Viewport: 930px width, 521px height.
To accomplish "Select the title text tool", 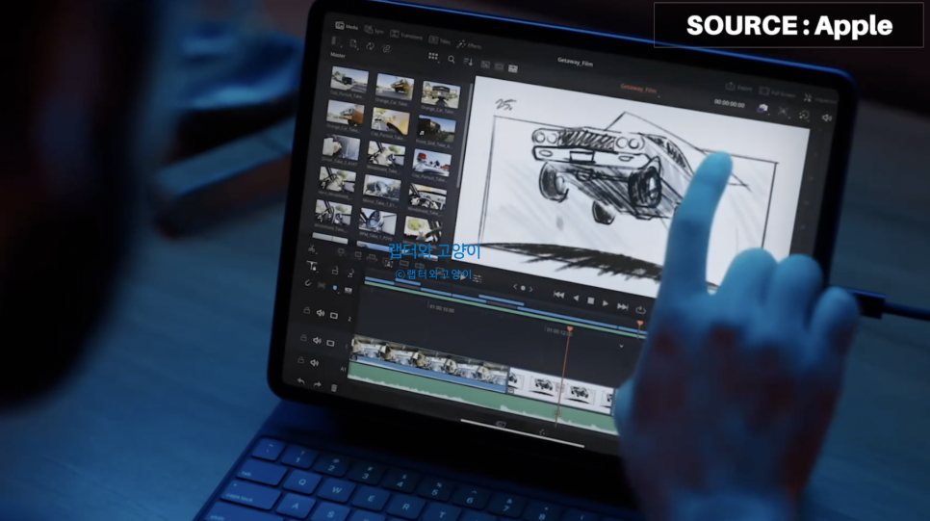I will pyautogui.click(x=313, y=266).
